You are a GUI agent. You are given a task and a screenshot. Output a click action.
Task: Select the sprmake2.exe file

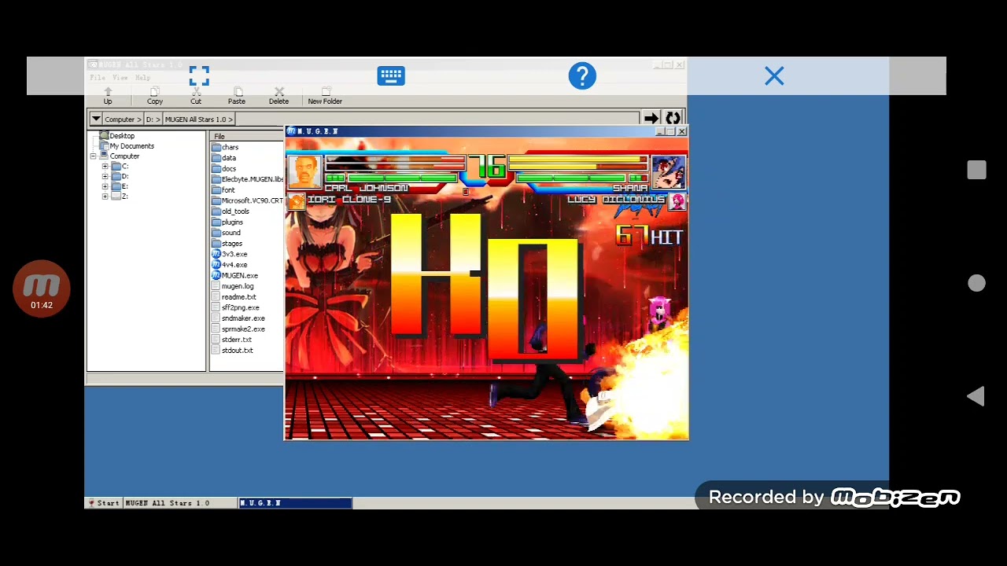point(238,329)
